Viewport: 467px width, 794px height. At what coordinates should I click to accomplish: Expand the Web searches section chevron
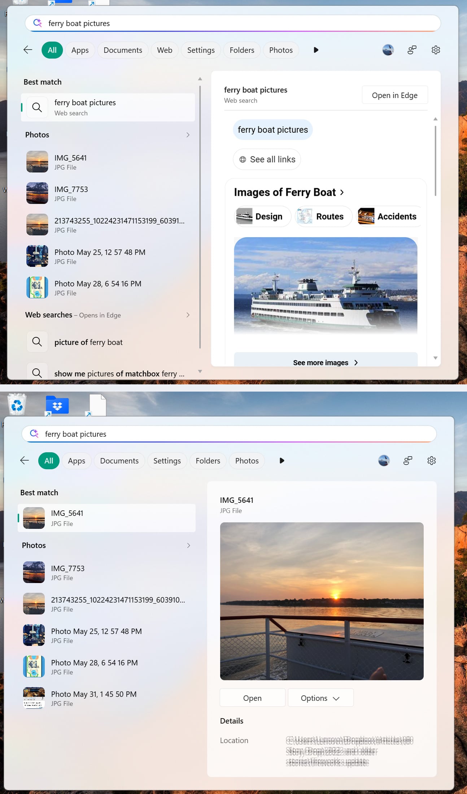[188, 315]
